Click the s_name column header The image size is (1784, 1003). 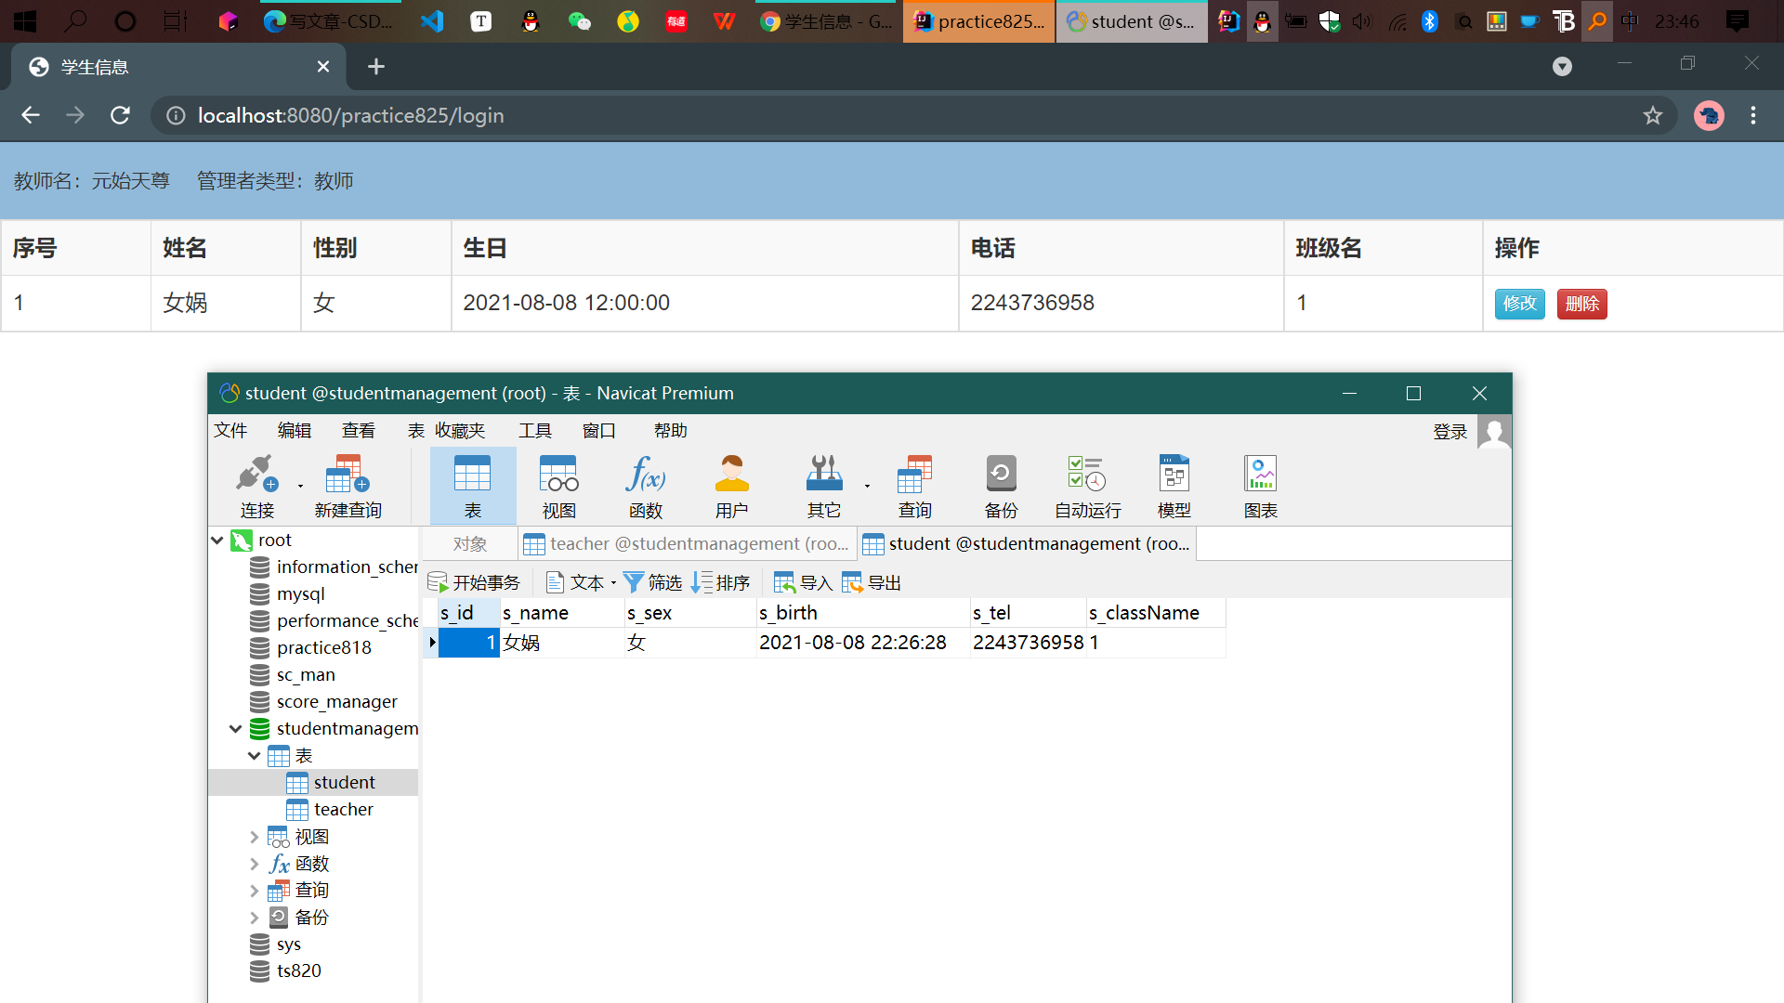pos(562,613)
